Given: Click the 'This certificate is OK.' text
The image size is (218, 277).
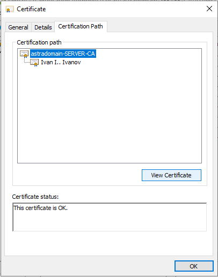Looking at the screenshot, I should [41, 208].
